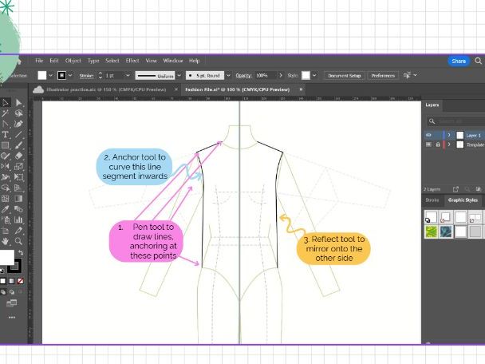Select the Mesh tool
This screenshot has height=364, width=485.
[x=6, y=199]
